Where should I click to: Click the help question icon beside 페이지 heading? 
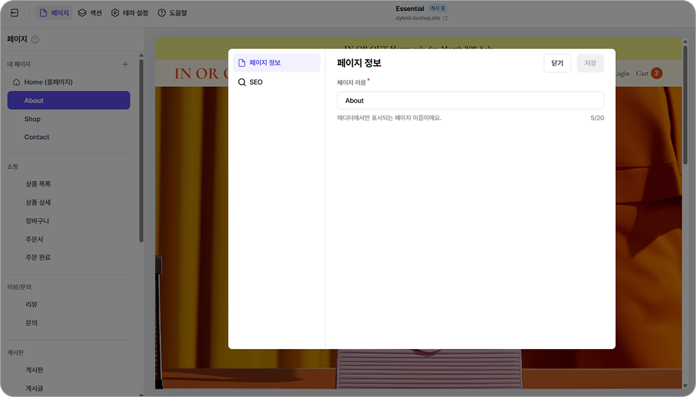click(x=35, y=40)
